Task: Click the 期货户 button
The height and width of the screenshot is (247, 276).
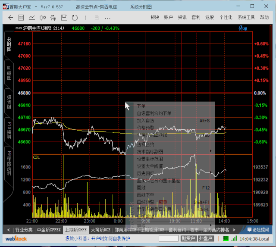Action: [188, 238]
